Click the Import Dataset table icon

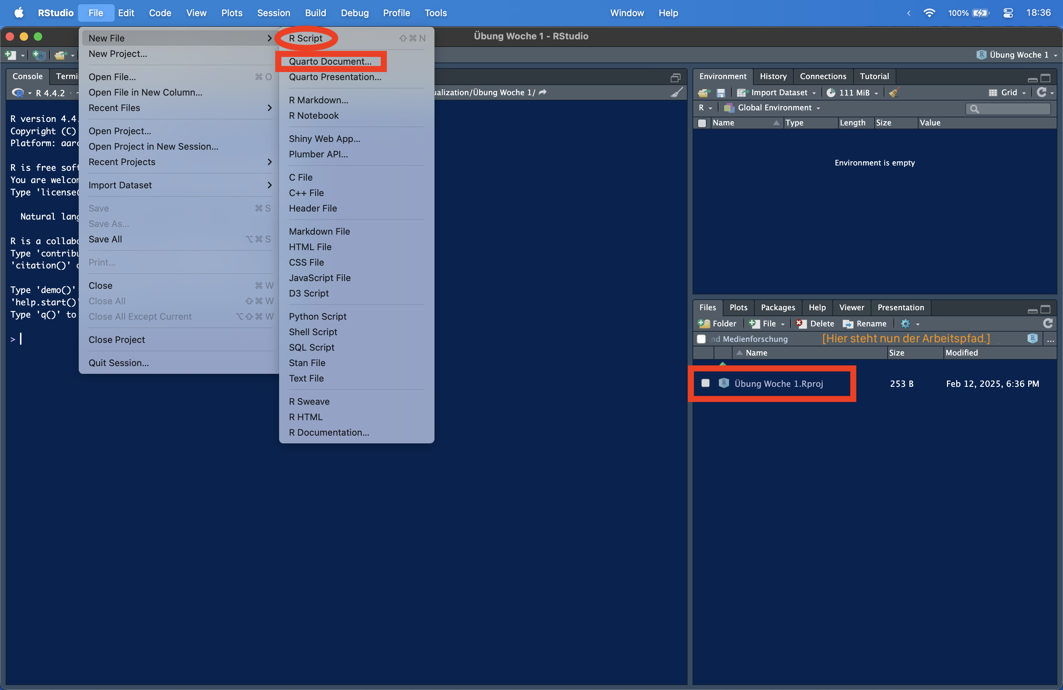[x=742, y=93]
